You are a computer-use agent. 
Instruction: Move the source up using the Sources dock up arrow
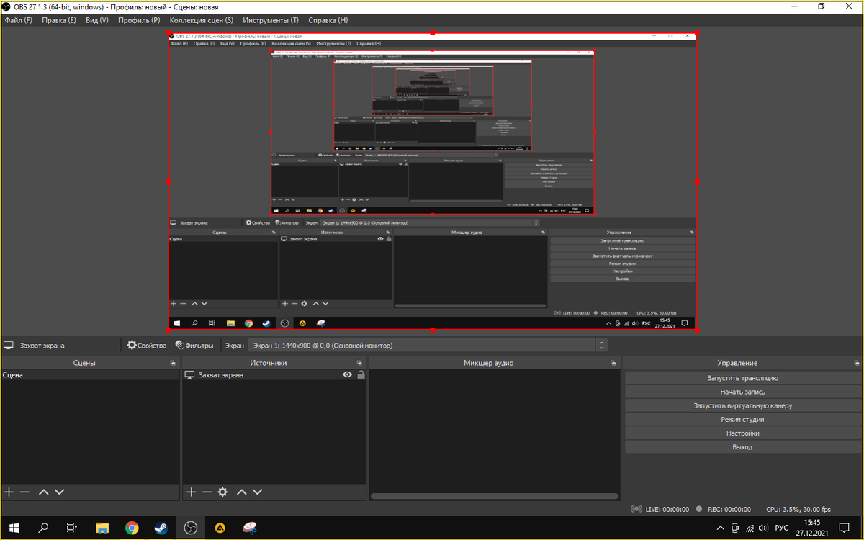[242, 492]
